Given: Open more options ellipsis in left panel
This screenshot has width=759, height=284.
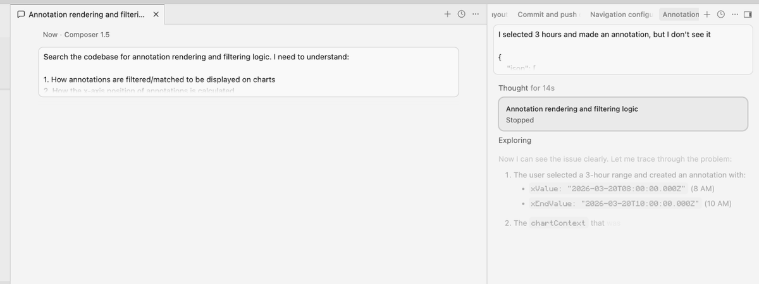Looking at the screenshot, I should point(476,14).
